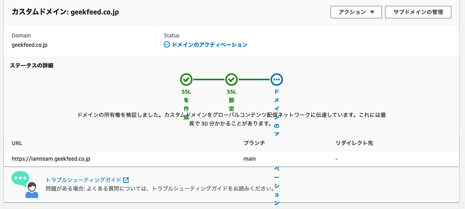Viewport: 465px width, 209px height.
Task: Click the main branch cell
Action: 249,159
